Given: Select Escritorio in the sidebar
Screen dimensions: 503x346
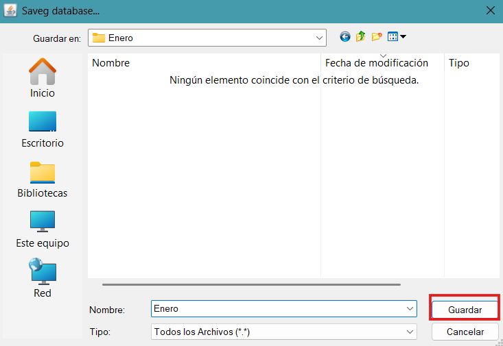Looking at the screenshot, I should pyautogui.click(x=43, y=129).
